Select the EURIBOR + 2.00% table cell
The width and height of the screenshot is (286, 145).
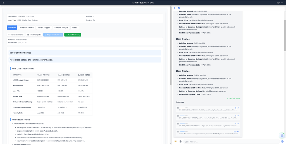pyautogui.click(x=84, y=96)
